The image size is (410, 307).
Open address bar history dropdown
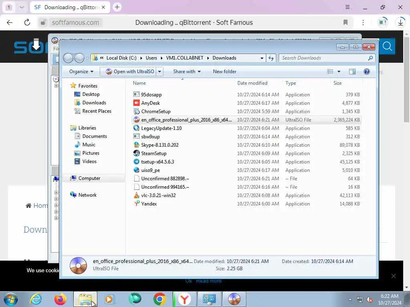[262, 58]
